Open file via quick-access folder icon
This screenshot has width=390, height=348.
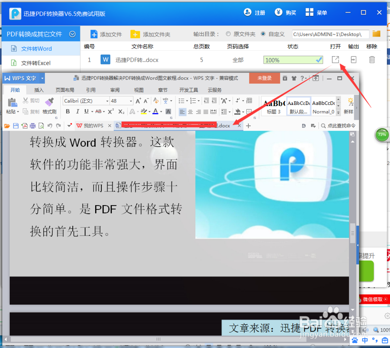(7, 126)
